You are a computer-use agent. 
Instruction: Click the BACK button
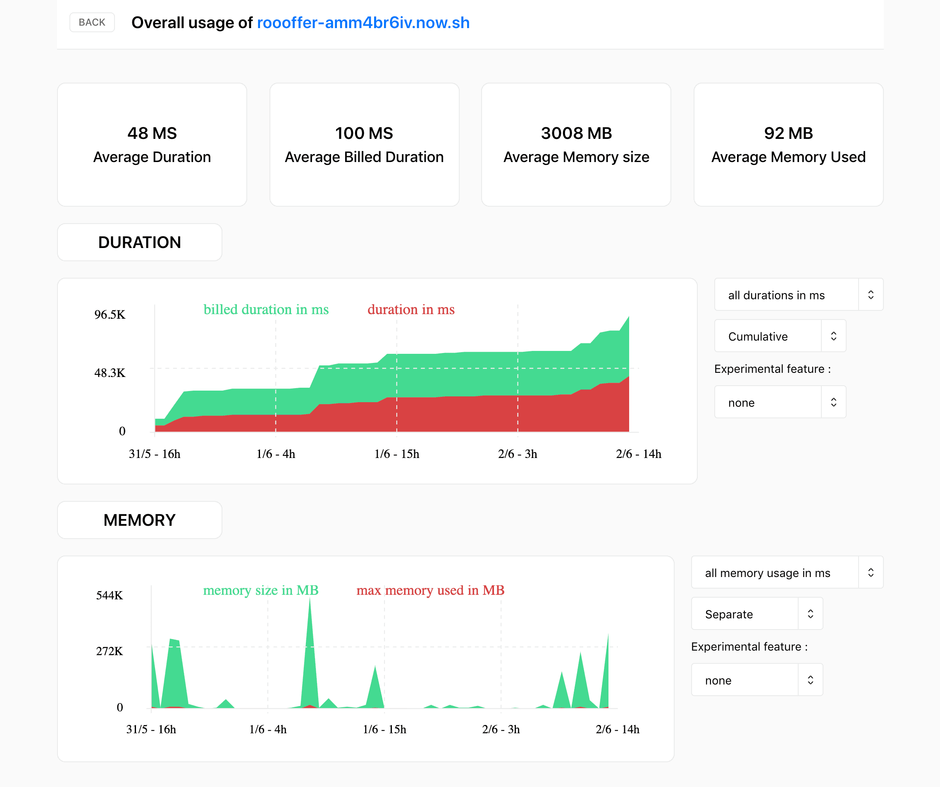click(x=92, y=22)
